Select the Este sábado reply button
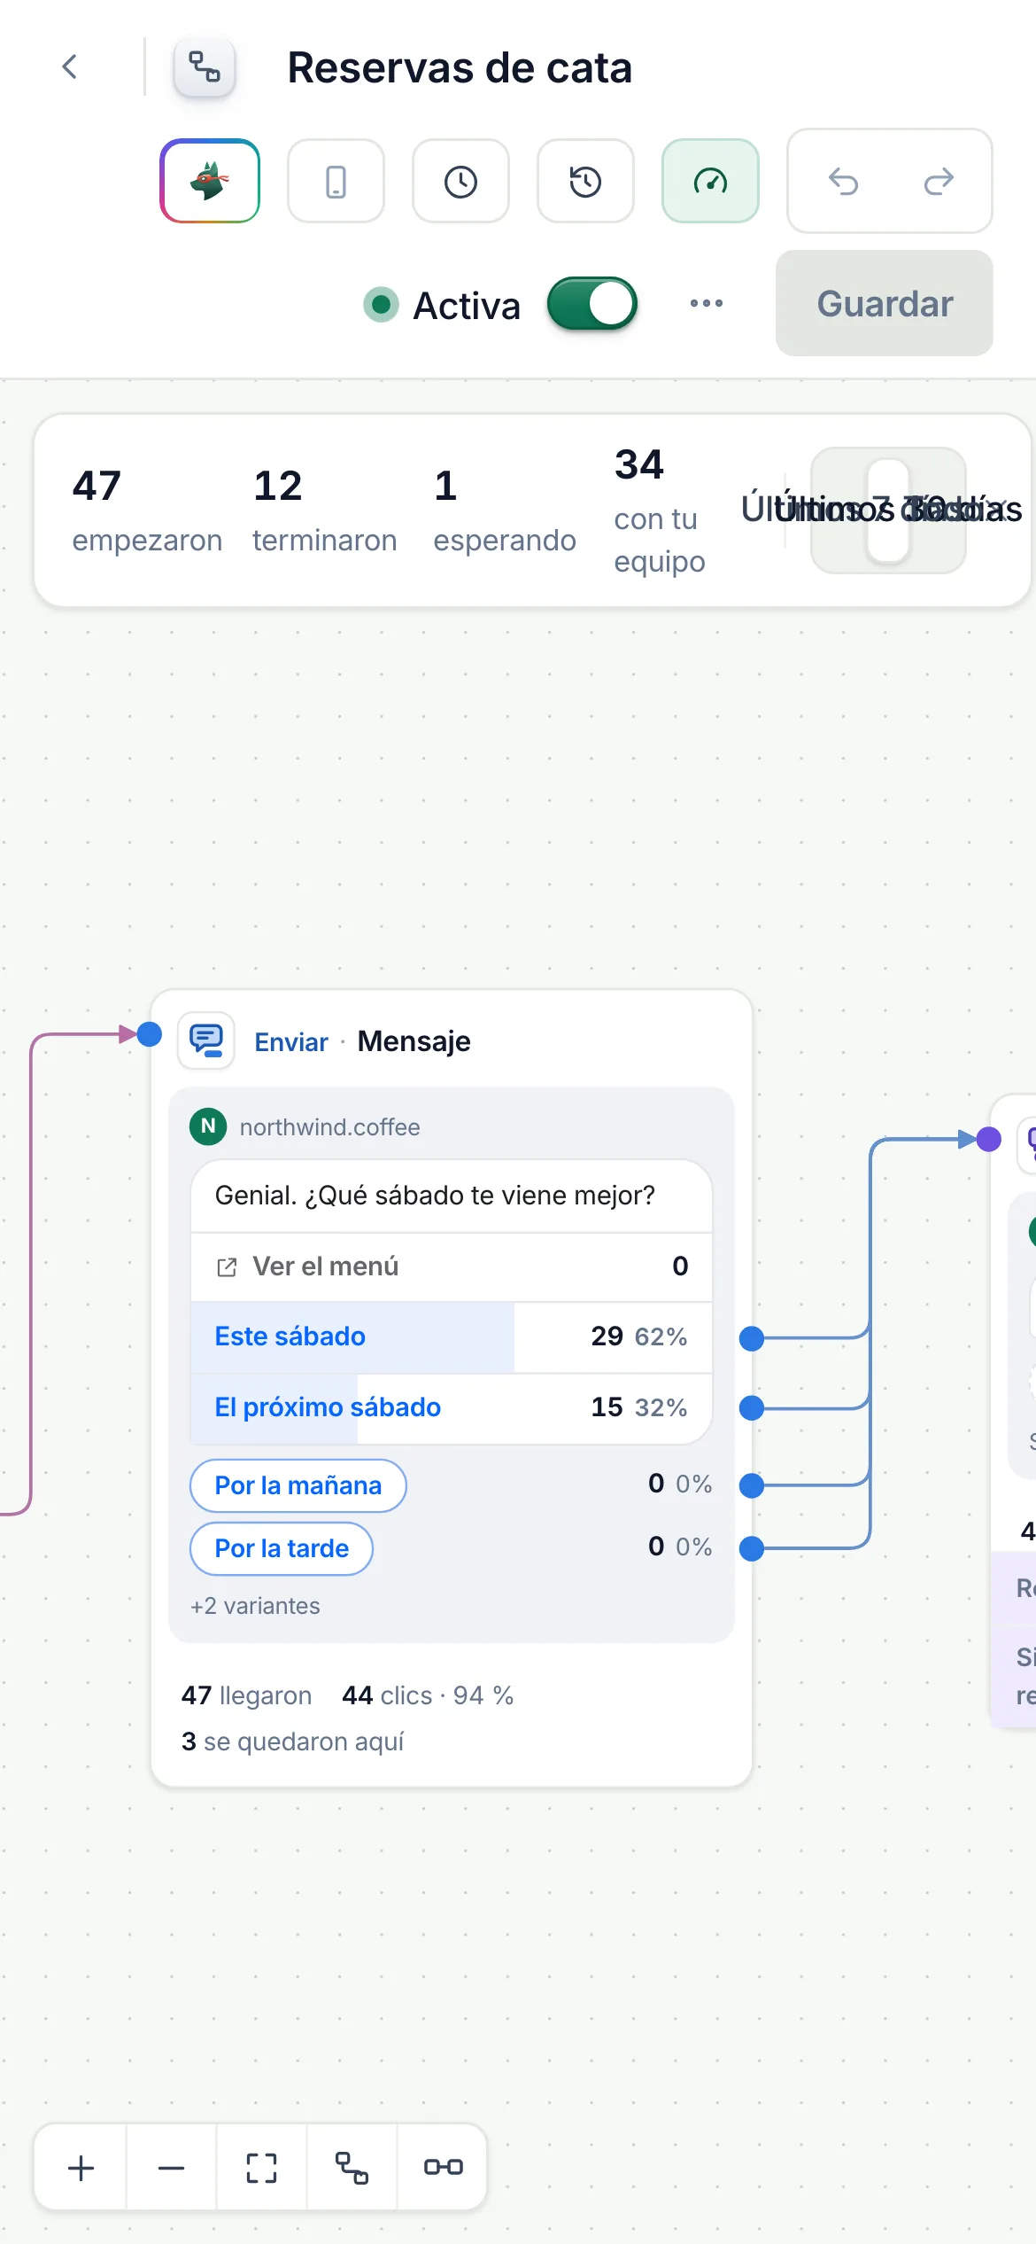Viewport: 1036px width, 2244px height. (452, 1336)
